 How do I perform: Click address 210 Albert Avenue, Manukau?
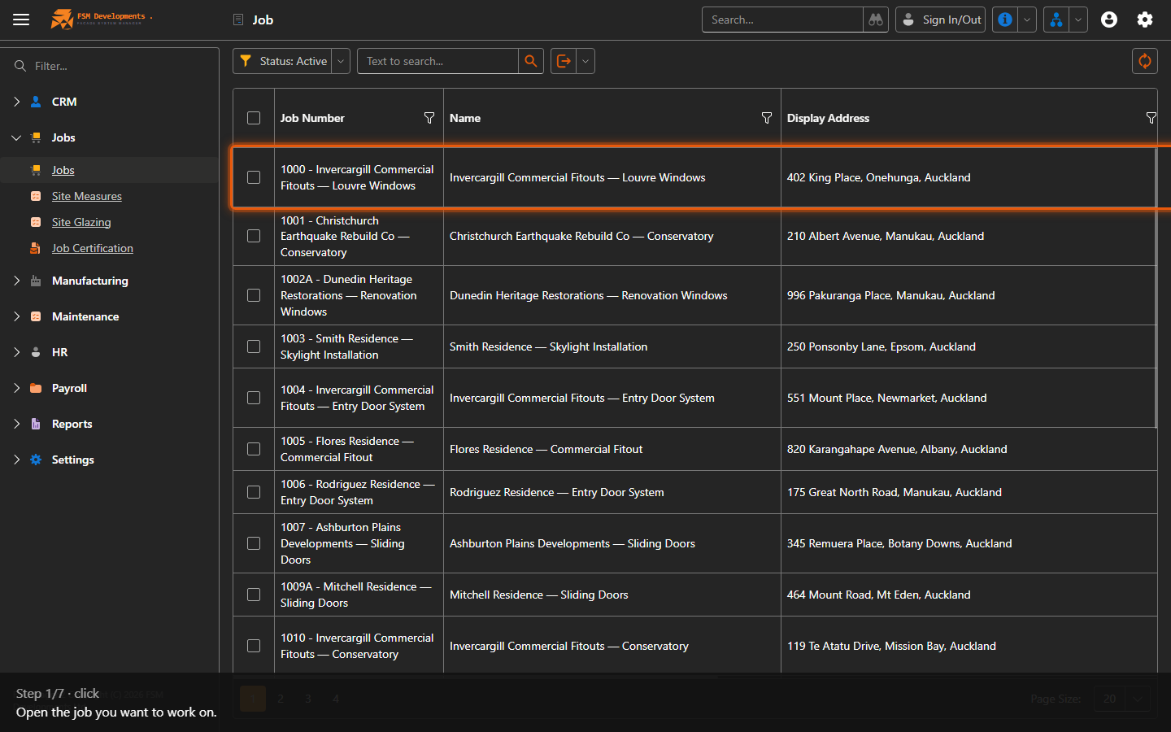pyautogui.click(x=886, y=236)
